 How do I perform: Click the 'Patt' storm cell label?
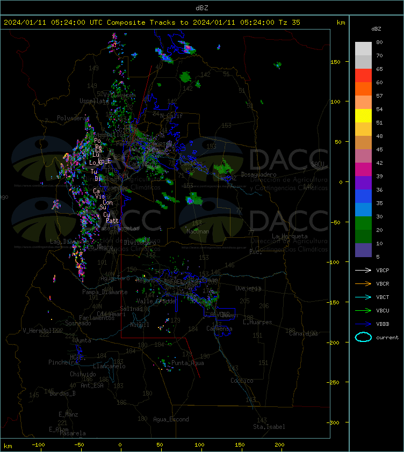(x=112, y=221)
